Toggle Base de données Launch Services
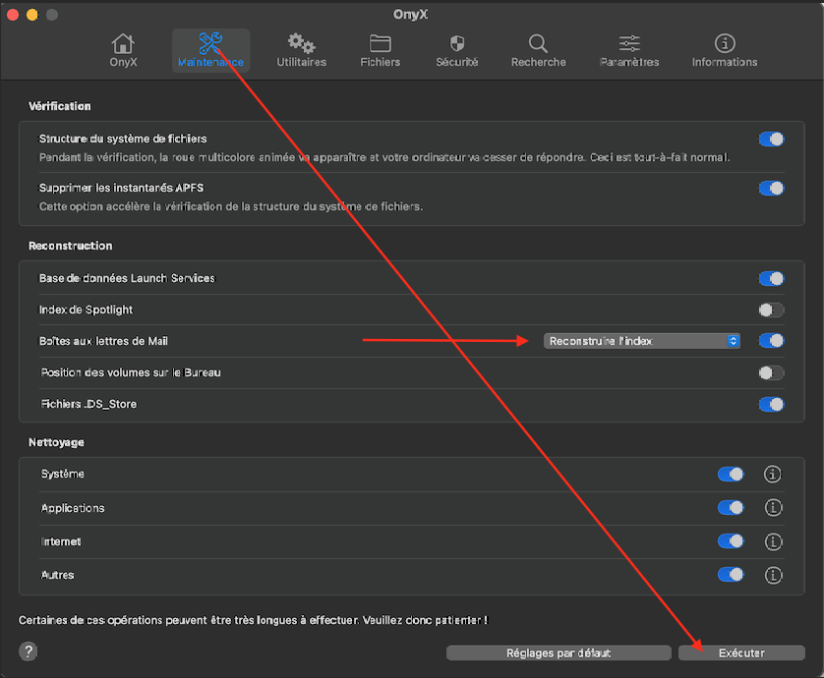The width and height of the screenshot is (824, 678). click(x=771, y=278)
